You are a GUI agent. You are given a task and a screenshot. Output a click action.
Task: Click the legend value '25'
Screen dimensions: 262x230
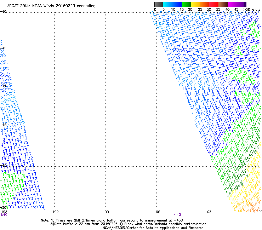click(x=200, y=10)
